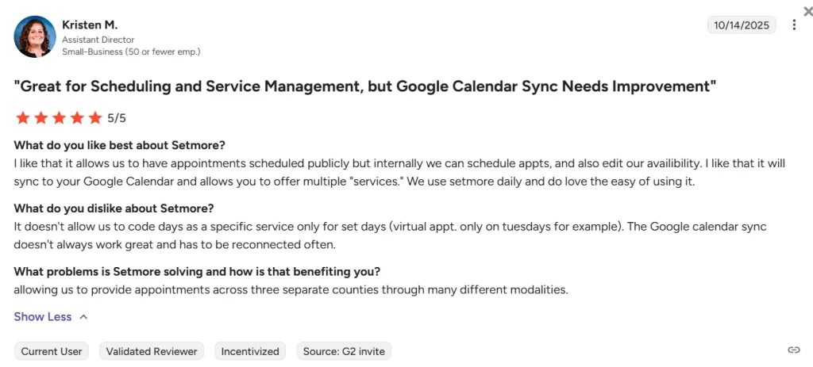This screenshot has height=367, width=813.
Task: Click the second rating star
Action: click(x=40, y=118)
